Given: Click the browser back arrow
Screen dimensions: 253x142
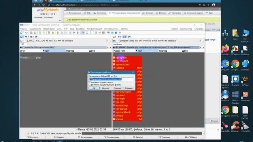Looking at the screenshot, I should (x=35, y=5).
